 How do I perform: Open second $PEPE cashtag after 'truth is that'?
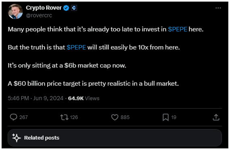pos(76,47)
